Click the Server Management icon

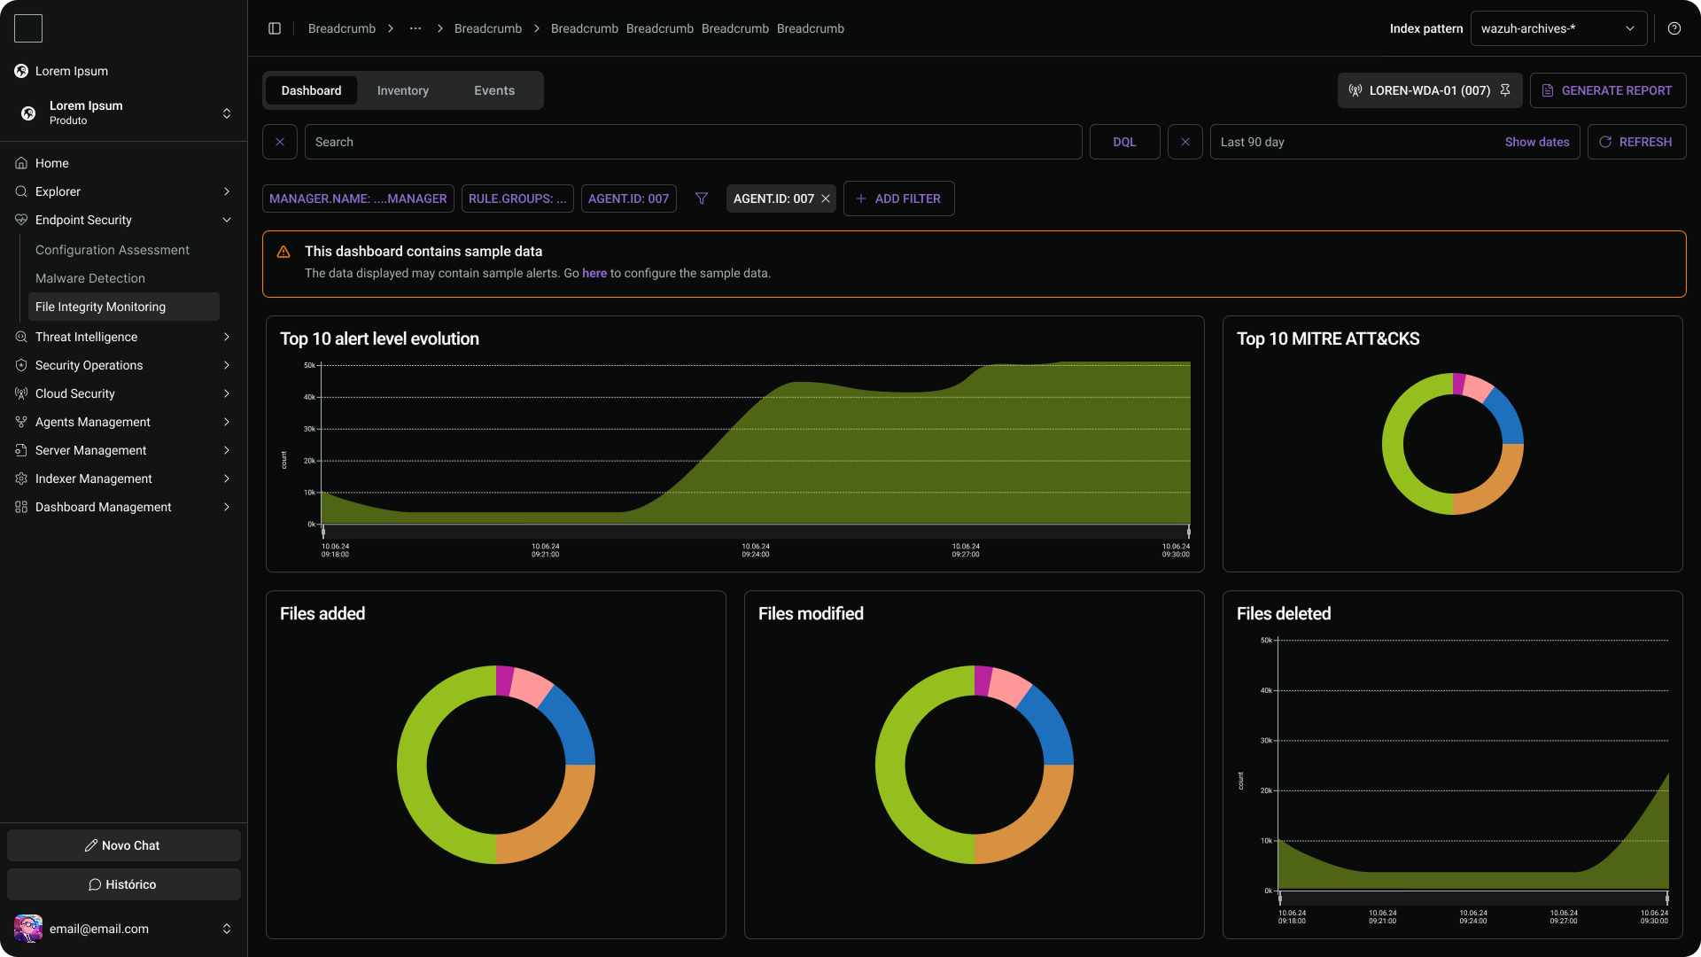click(21, 450)
